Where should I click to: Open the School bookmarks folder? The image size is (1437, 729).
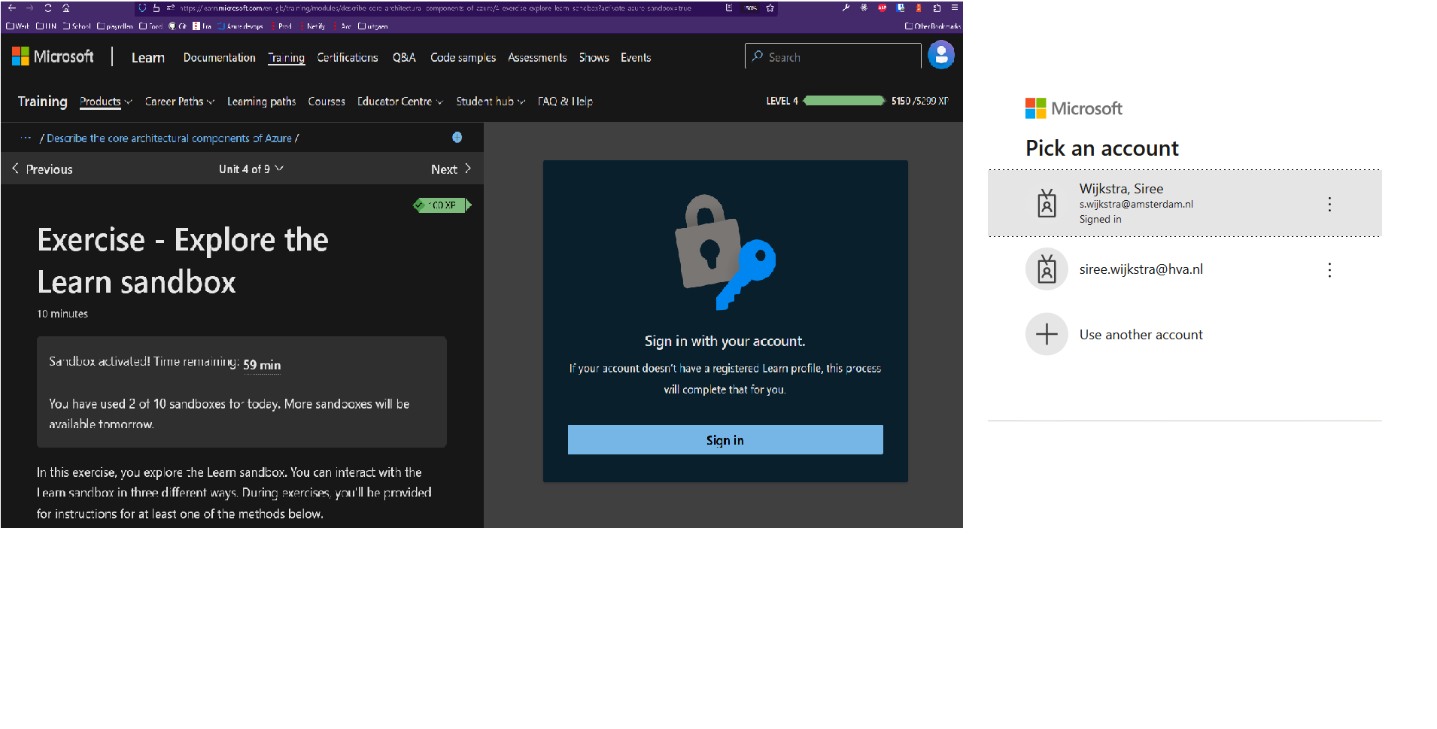[77, 26]
